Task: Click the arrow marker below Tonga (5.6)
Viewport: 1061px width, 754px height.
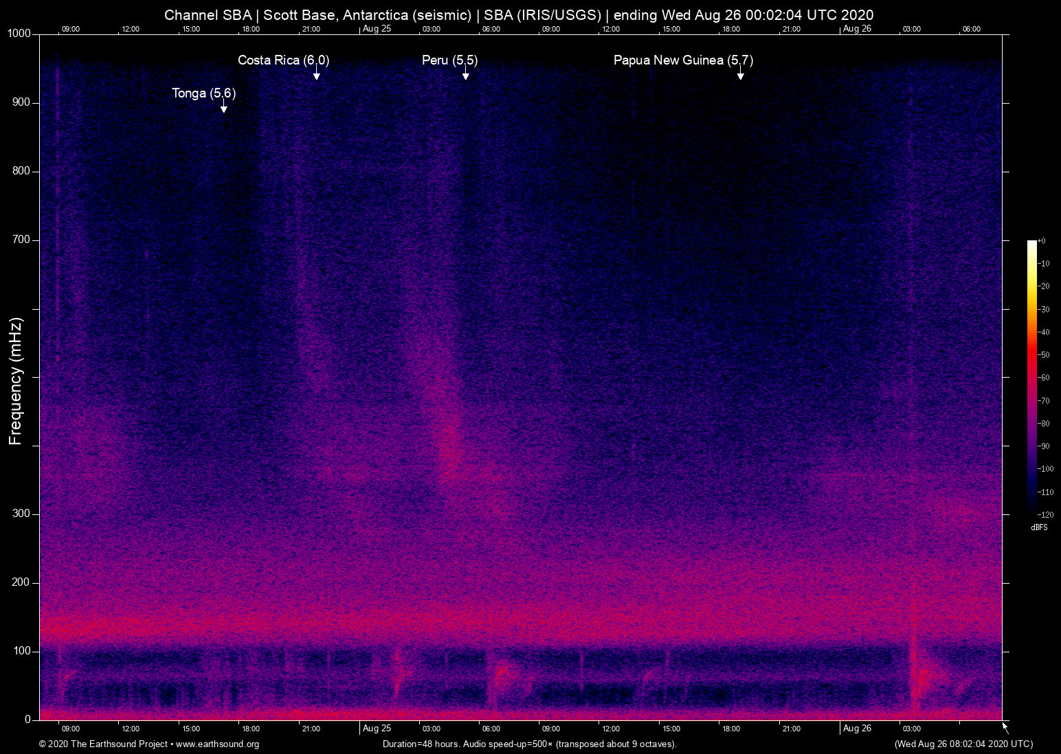Action: tap(223, 108)
